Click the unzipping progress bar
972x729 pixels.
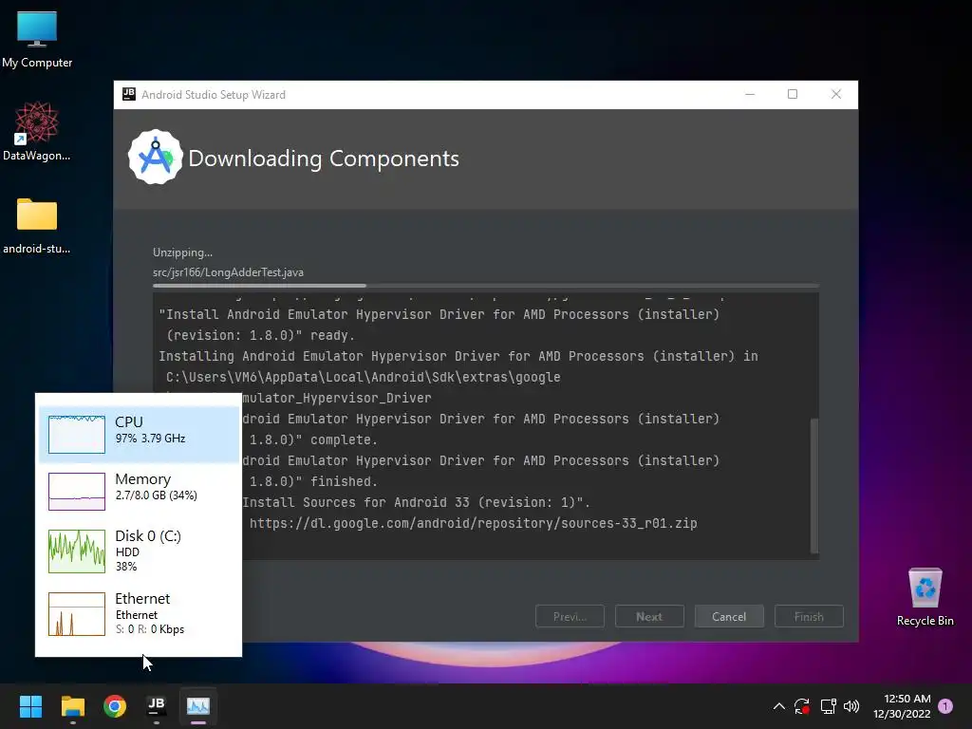point(486,286)
